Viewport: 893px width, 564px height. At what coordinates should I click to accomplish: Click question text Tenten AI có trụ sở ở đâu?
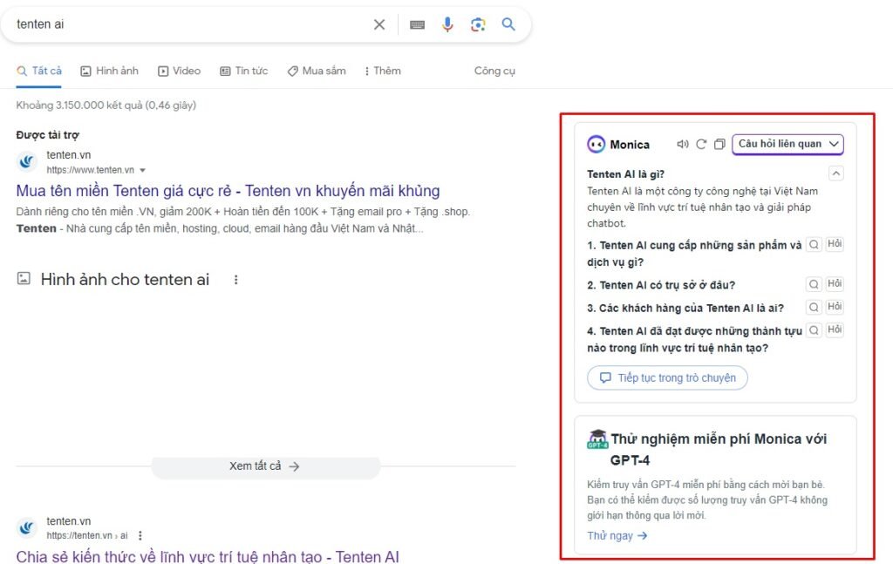click(x=661, y=285)
